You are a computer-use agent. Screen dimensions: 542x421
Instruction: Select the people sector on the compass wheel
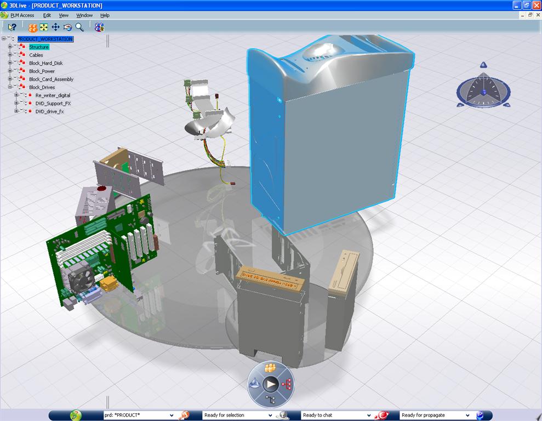pos(270,368)
